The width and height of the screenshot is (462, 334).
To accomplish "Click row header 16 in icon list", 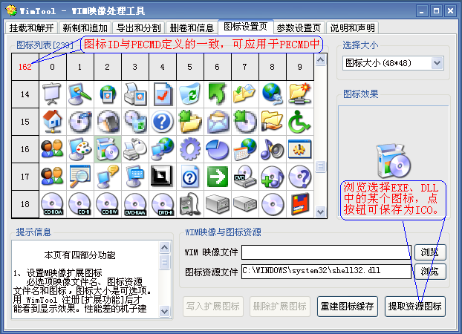I will (x=25, y=149).
